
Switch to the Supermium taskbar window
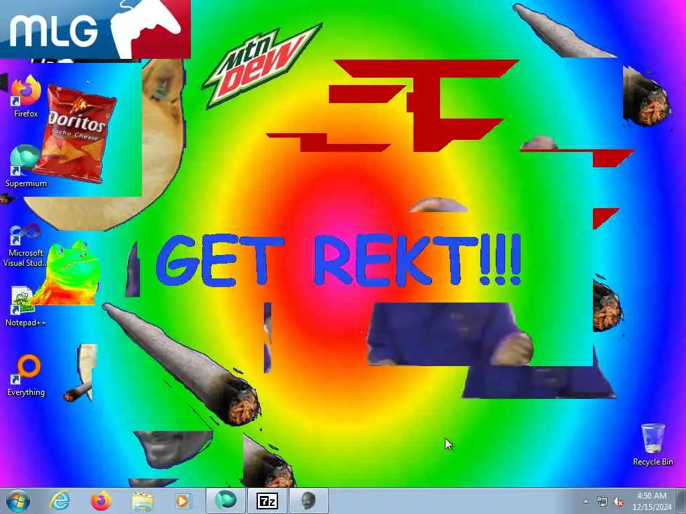tap(226, 501)
